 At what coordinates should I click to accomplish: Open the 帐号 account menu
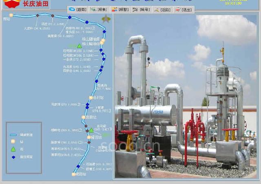point(142,9)
